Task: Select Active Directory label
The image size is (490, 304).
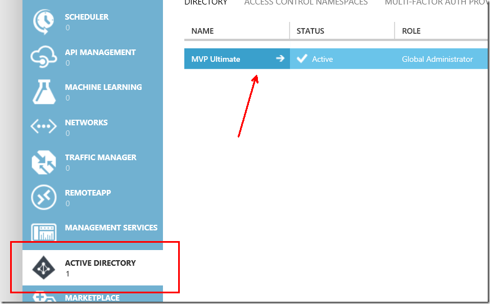Action: (x=101, y=263)
